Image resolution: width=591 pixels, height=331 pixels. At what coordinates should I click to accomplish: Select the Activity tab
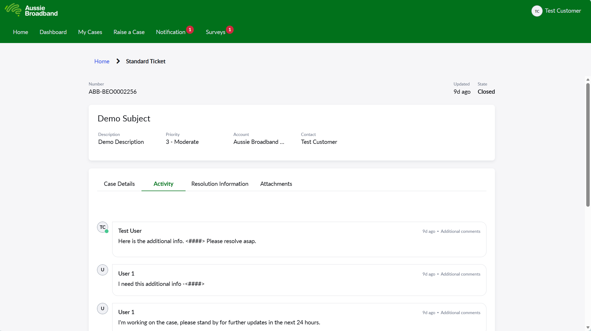tap(163, 184)
